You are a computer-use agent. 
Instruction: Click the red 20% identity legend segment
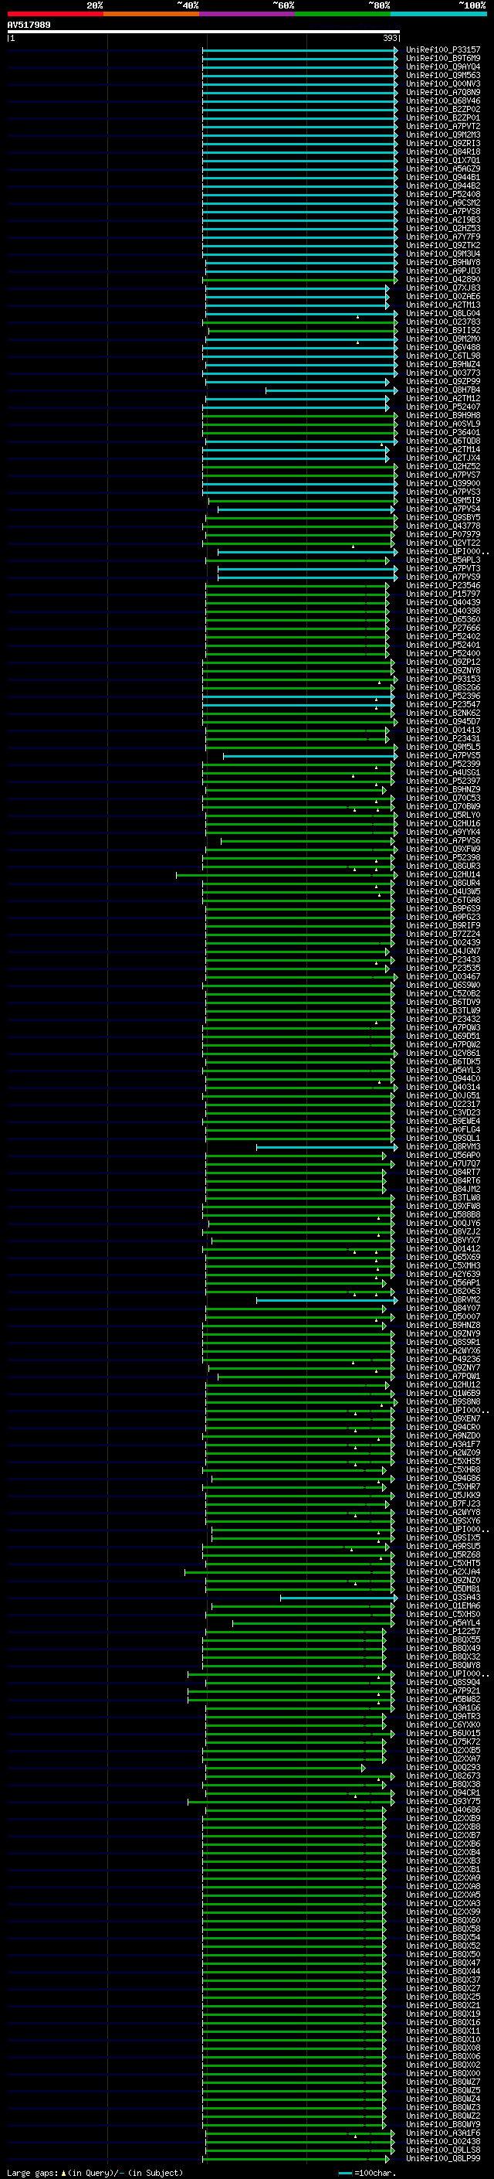click(55, 14)
